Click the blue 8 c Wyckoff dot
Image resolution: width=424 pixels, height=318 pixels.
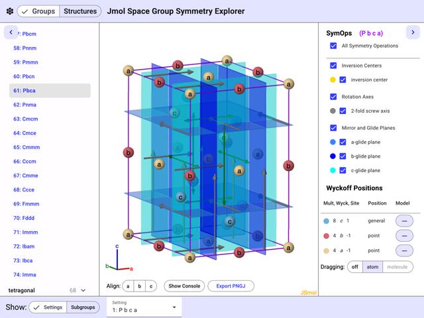click(327, 221)
